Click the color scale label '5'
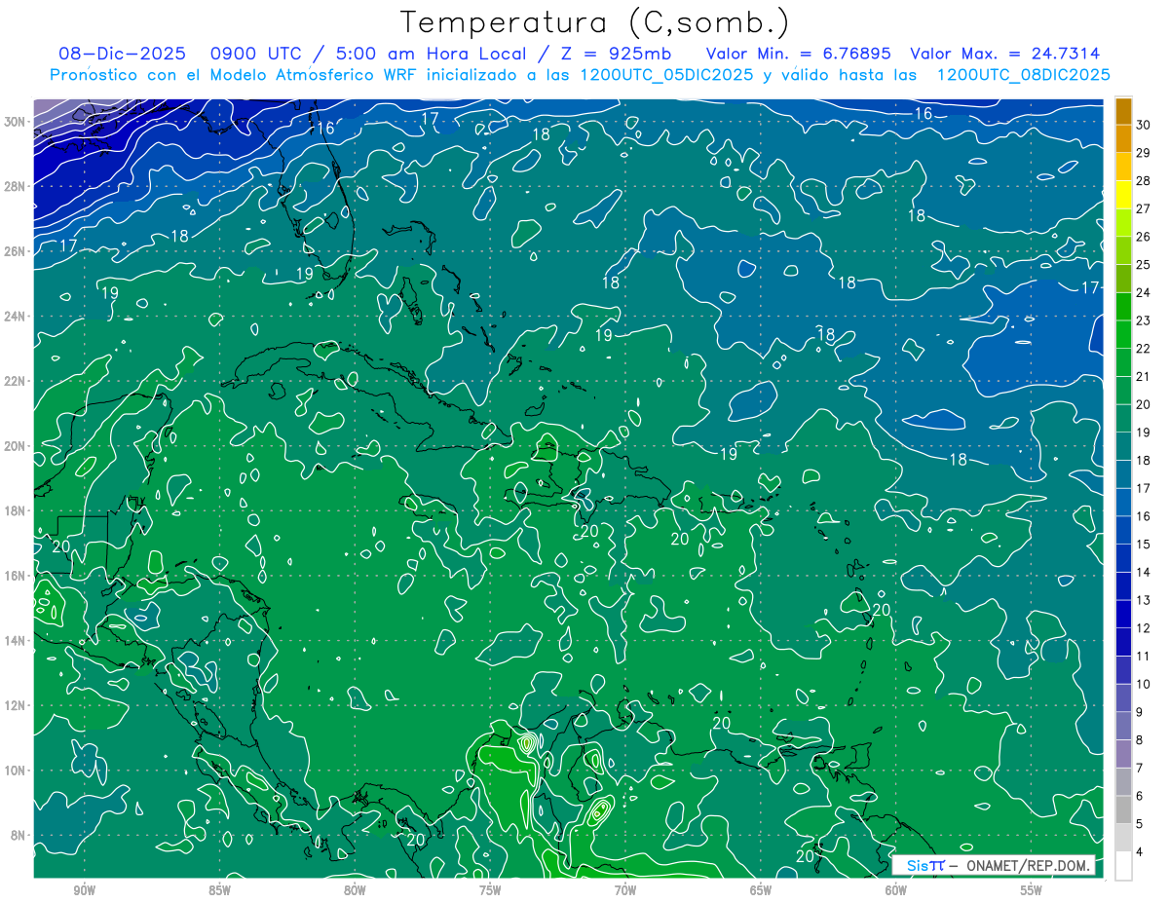Image resolution: width=1169 pixels, height=903 pixels. click(1140, 824)
